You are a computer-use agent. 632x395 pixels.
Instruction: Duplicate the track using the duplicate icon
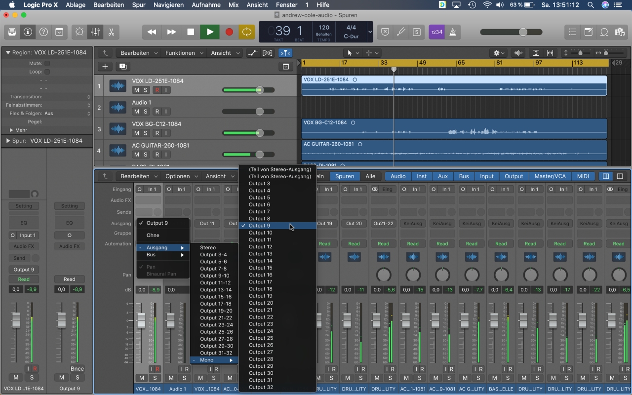(122, 67)
